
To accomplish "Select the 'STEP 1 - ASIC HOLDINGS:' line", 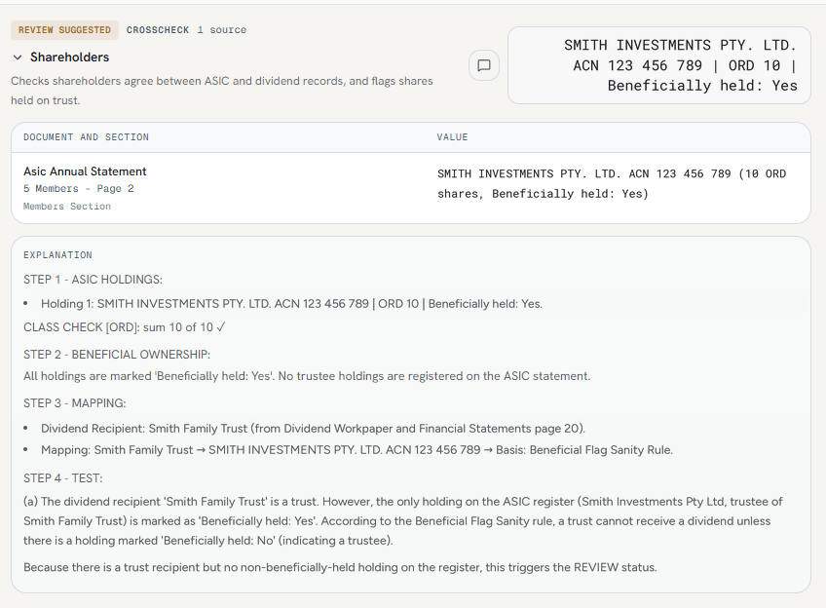I will (x=93, y=280).
